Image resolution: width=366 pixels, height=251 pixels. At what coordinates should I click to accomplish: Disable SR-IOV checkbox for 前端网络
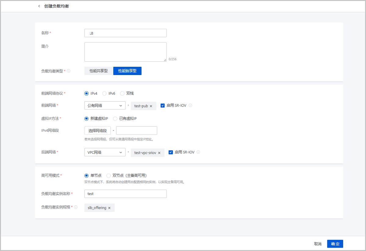point(163,106)
